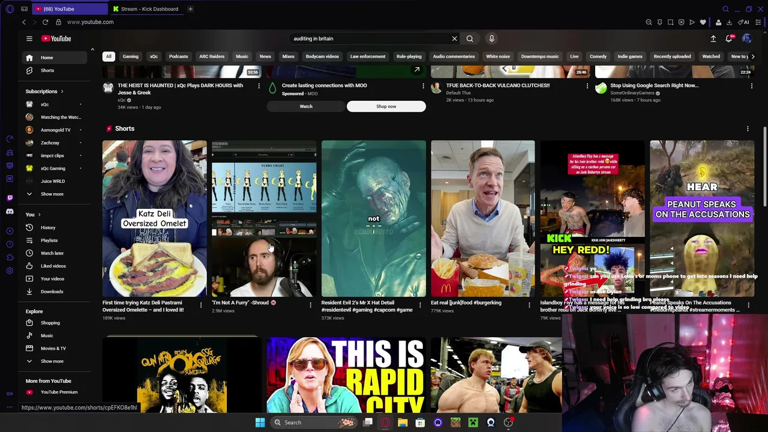
Task: Open the YouTube hamburger guide menu
Action: point(29,38)
